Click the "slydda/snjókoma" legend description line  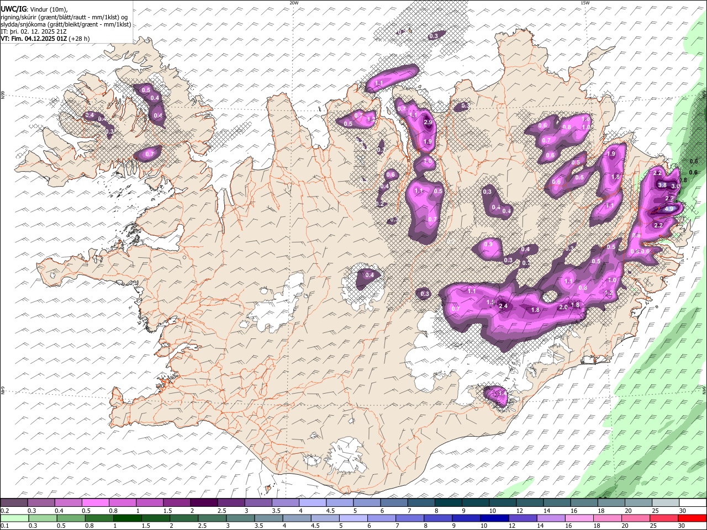[66, 24]
